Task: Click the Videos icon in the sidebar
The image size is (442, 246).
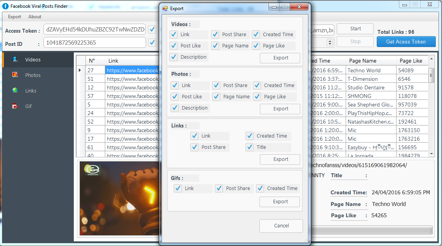Action: click(15, 59)
